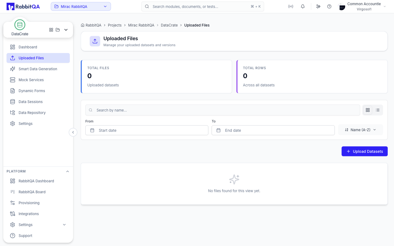The image size is (394, 246).
Task: Open DataCrate Settings in the sidebar
Action: [38, 124]
